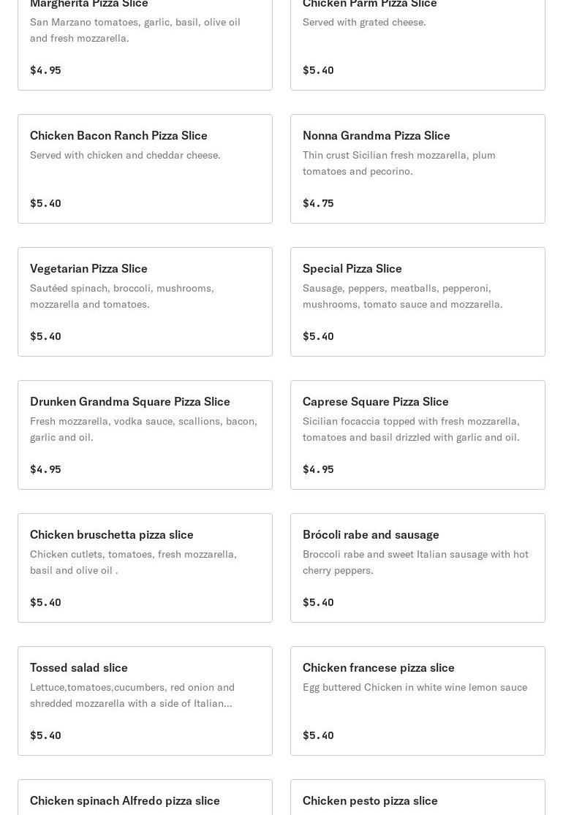Choose the Nonna Grandma Pizza Slice

pos(417,169)
